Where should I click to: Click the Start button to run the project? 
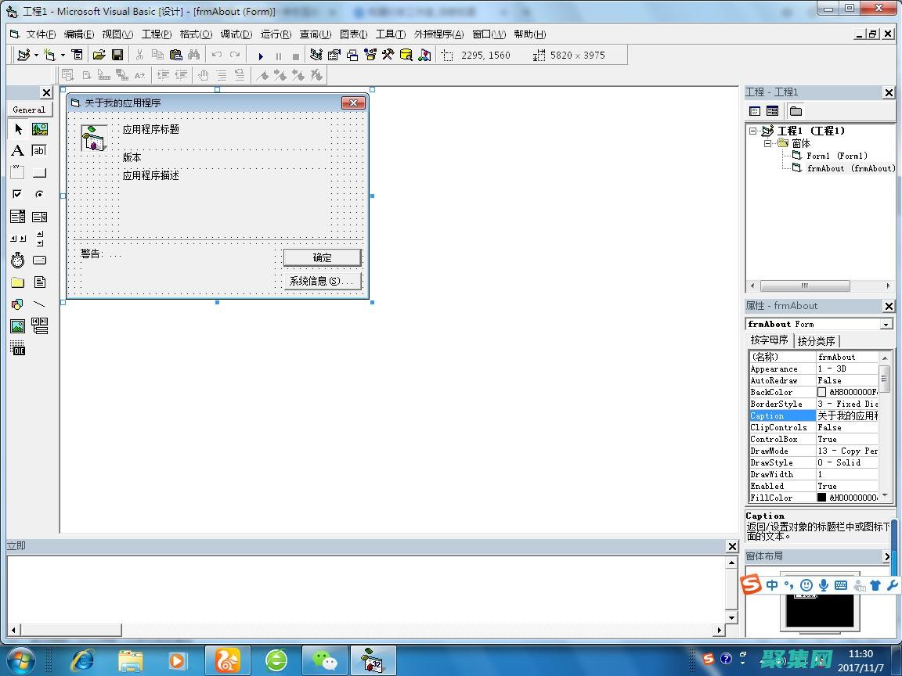pyautogui.click(x=261, y=55)
